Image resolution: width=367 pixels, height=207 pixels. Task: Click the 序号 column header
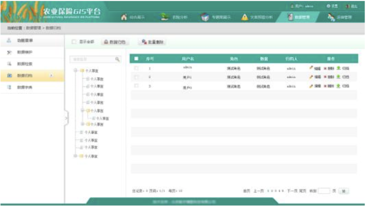[150, 59]
